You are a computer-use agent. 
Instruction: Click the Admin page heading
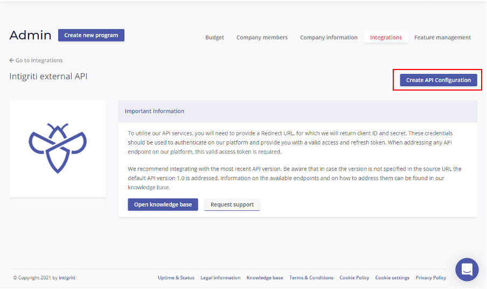tap(30, 35)
